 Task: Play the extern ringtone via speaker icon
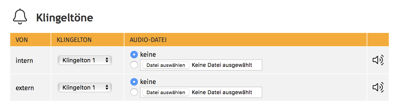point(378,87)
